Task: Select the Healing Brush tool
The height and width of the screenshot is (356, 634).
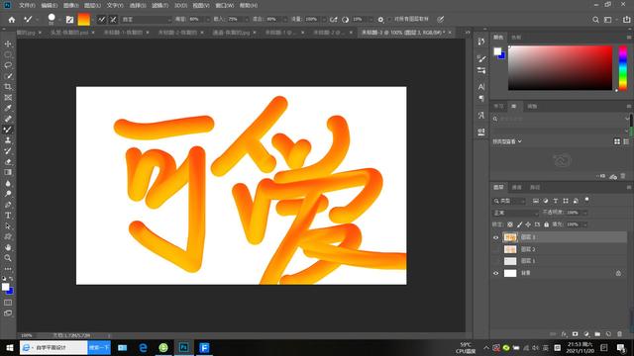Action: pos(8,119)
